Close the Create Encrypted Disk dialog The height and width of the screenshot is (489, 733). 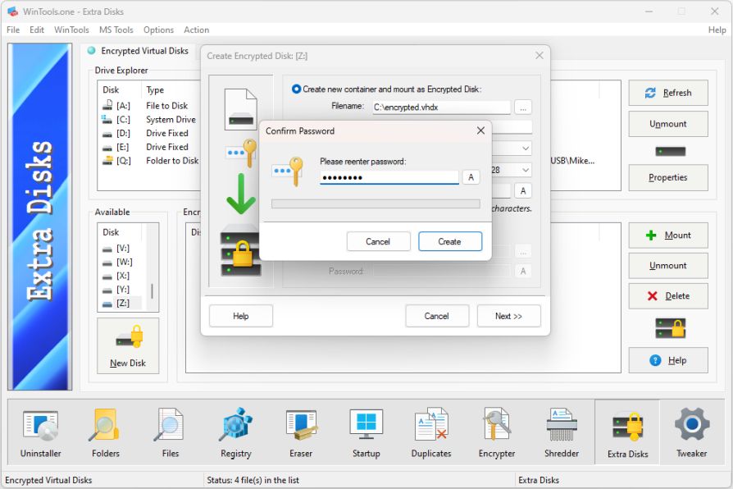(x=539, y=56)
